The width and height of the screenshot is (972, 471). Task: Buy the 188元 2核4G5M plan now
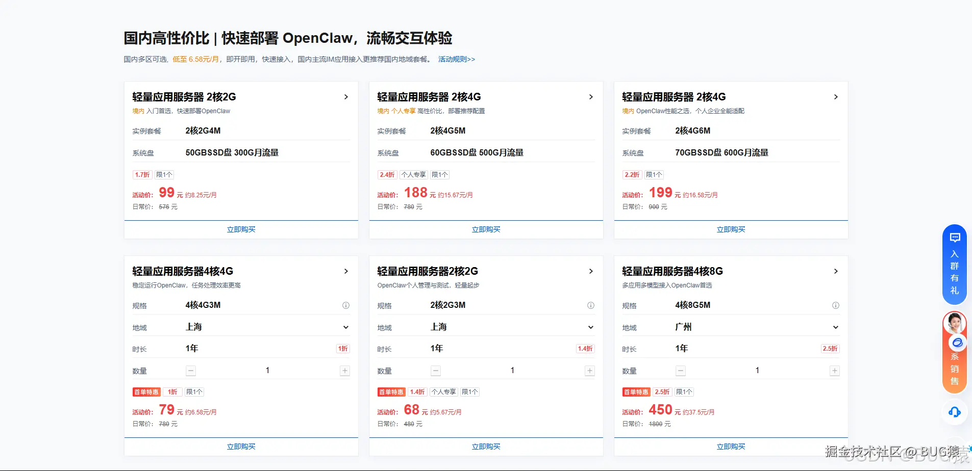[x=486, y=229]
